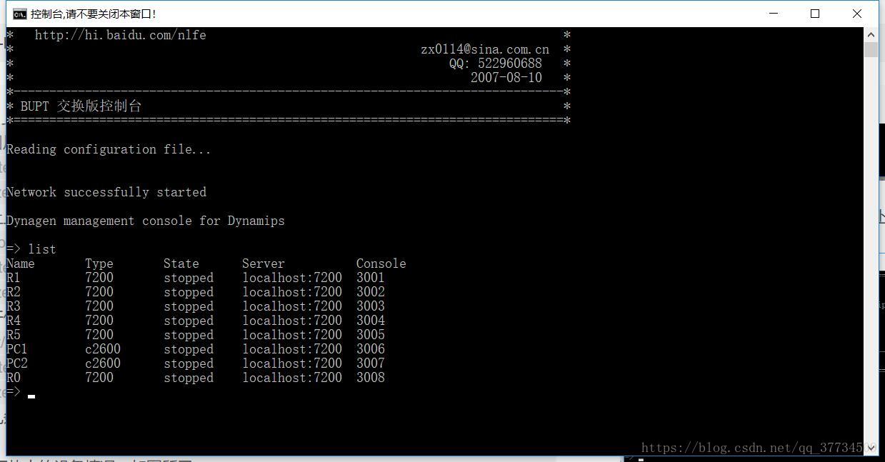Click console port 3004
The height and width of the screenshot is (462, 885).
pos(371,321)
